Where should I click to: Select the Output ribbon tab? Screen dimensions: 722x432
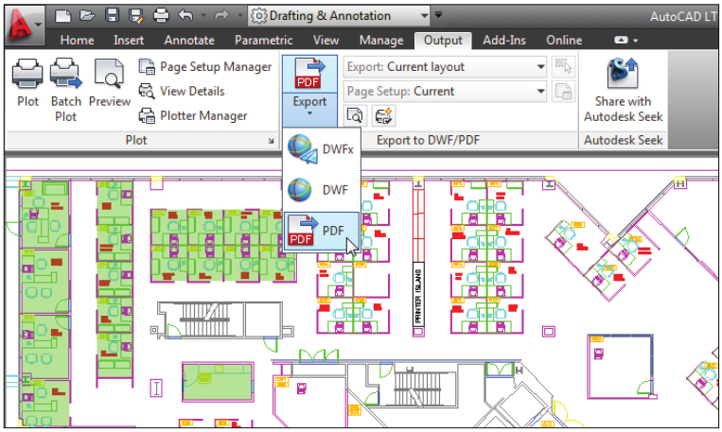coord(443,41)
